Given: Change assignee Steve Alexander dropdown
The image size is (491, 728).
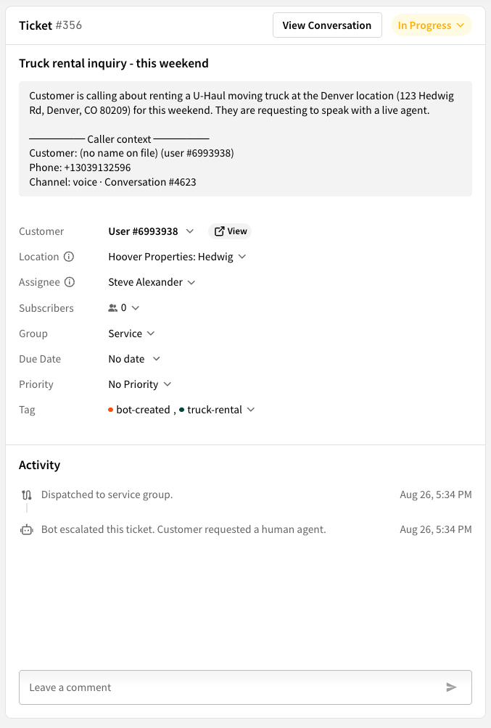Looking at the screenshot, I should (152, 282).
